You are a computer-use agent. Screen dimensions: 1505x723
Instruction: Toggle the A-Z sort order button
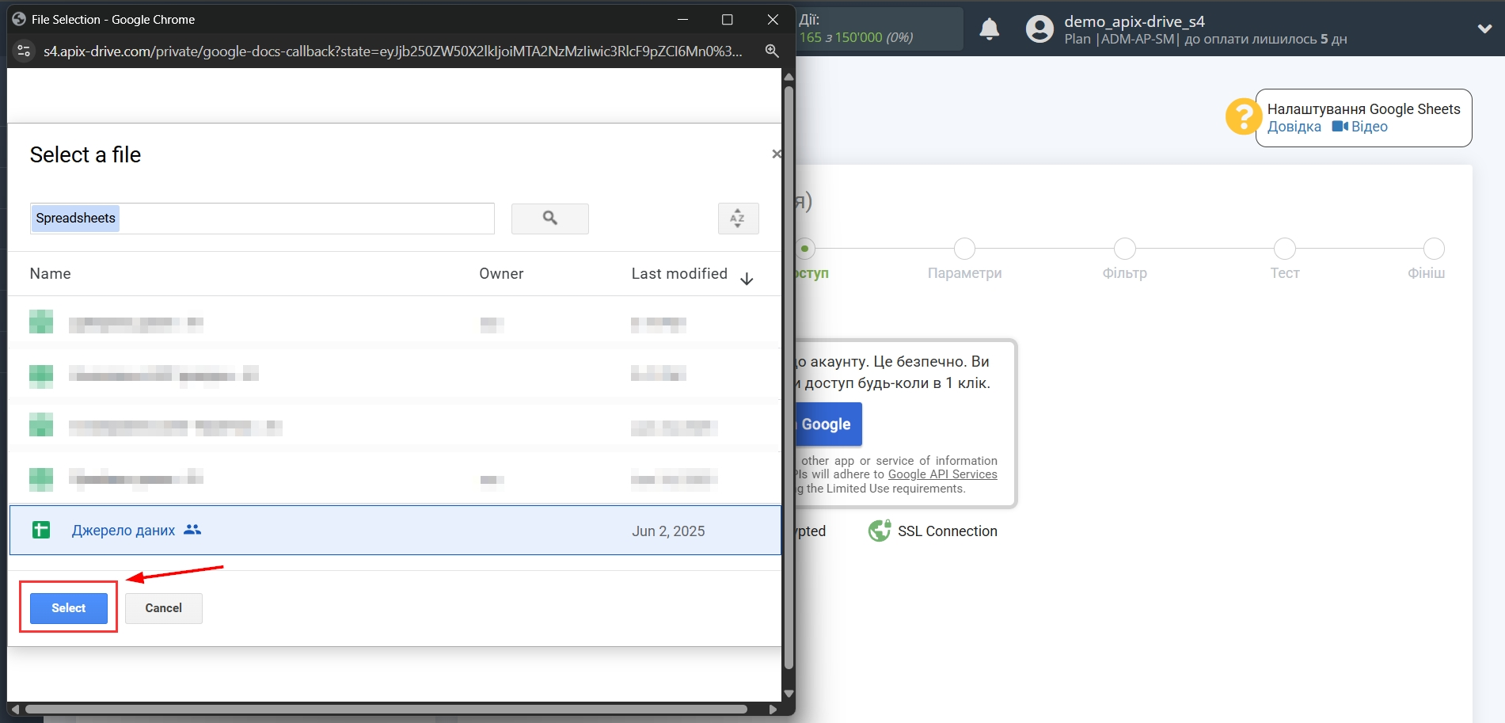click(x=738, y=219)
